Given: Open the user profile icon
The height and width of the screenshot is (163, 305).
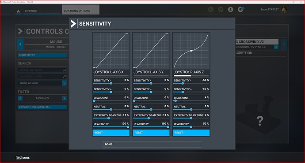Looking at the screenshot, I should coord(230,9).
